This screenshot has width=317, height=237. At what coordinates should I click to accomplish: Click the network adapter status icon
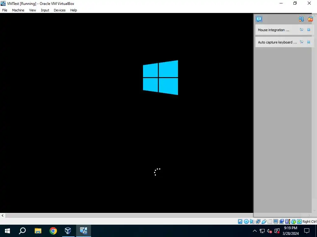(258, 222)
